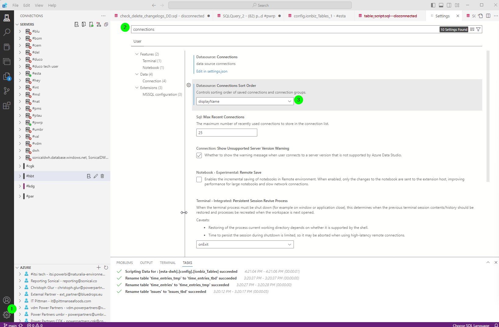Open Connections panel more actions menu

click(x=103, y=16)
